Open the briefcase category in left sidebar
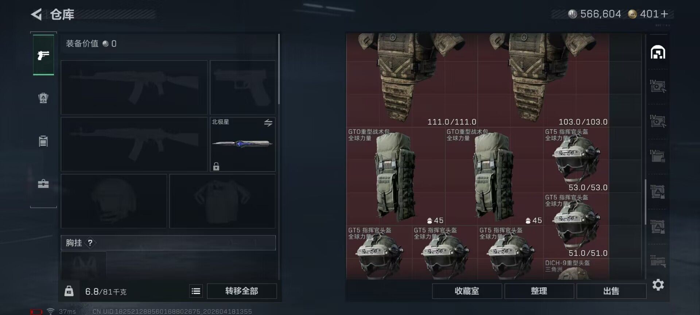Image resolution: width=700 pixels, height=315 pixels. pos(43,183)
